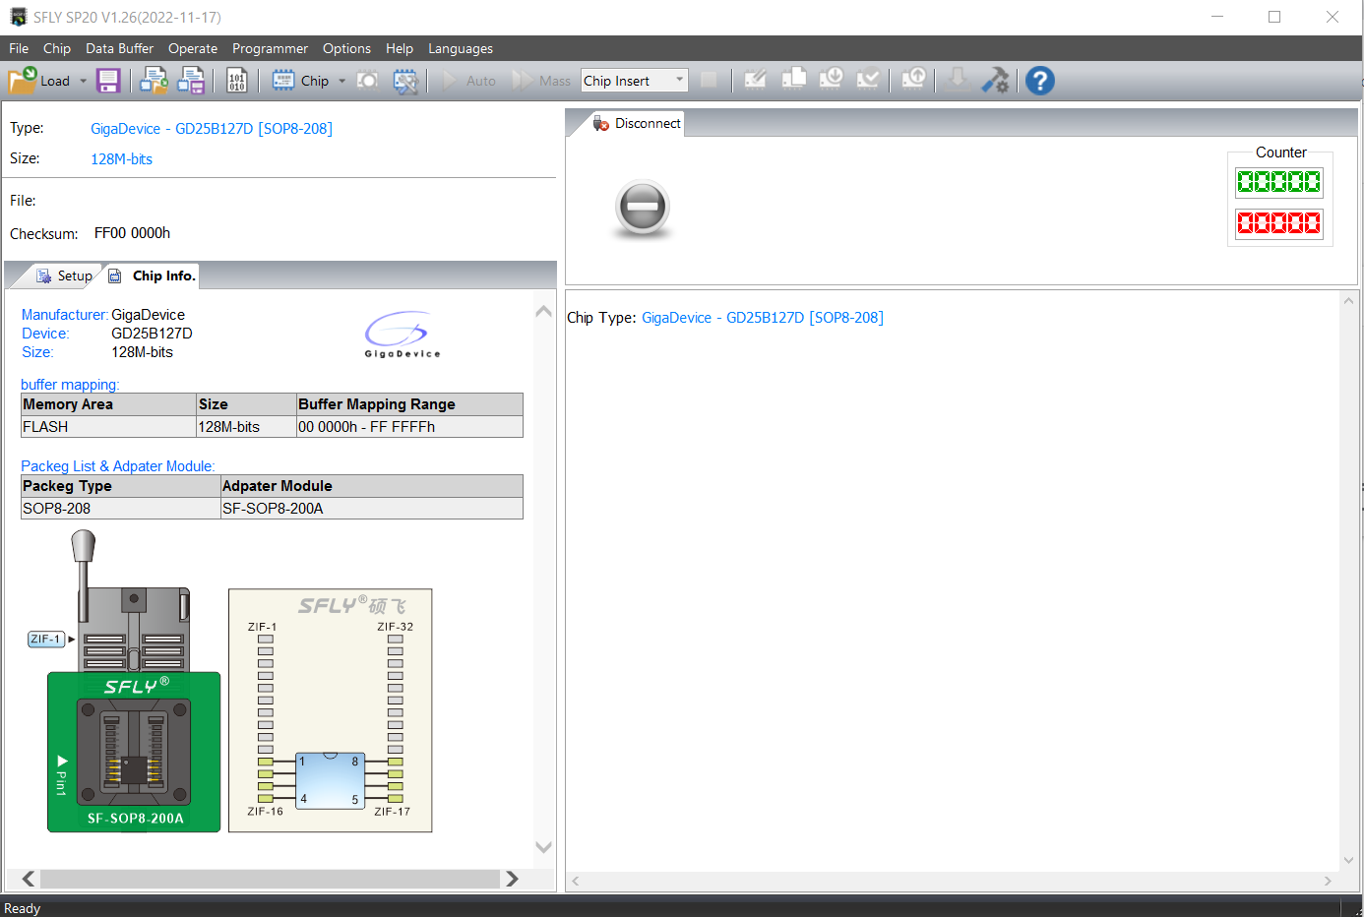Click the Chip Info horizontal scrollbar track
Screen dimensions: 1364x917
click(270, 879)
